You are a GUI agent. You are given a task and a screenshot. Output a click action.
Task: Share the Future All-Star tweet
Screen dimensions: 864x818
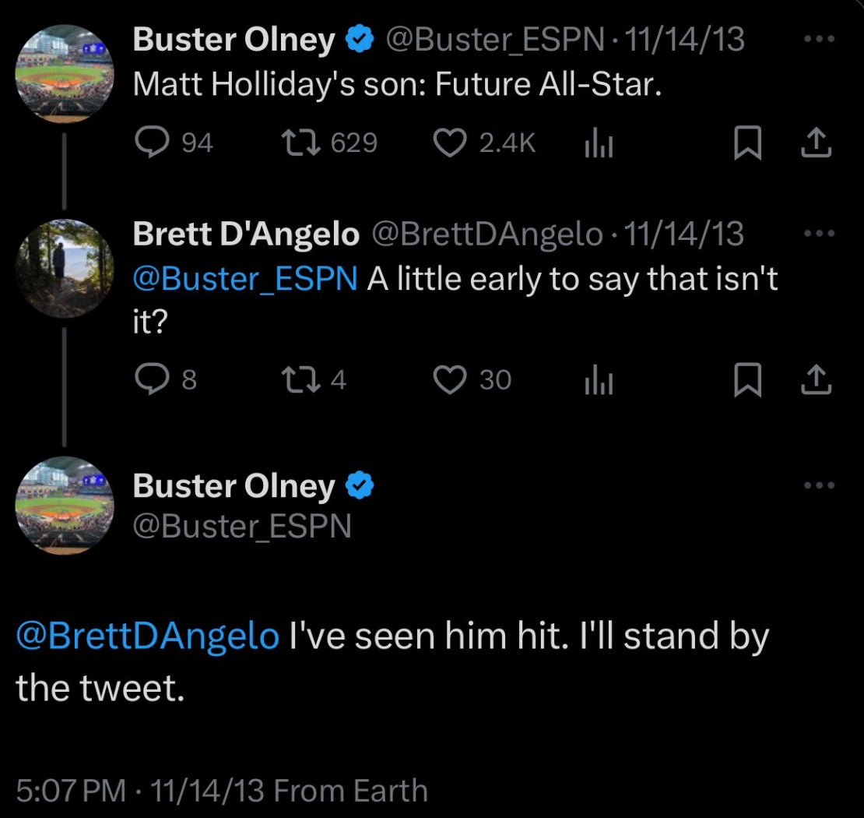(x=817, y=143)
